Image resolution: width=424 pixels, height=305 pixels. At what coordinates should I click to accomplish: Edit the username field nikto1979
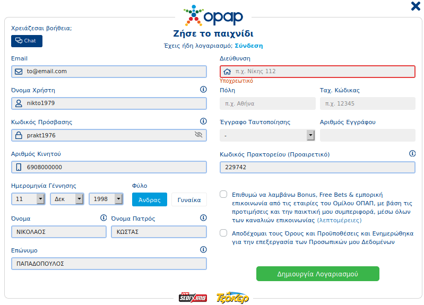109,103
